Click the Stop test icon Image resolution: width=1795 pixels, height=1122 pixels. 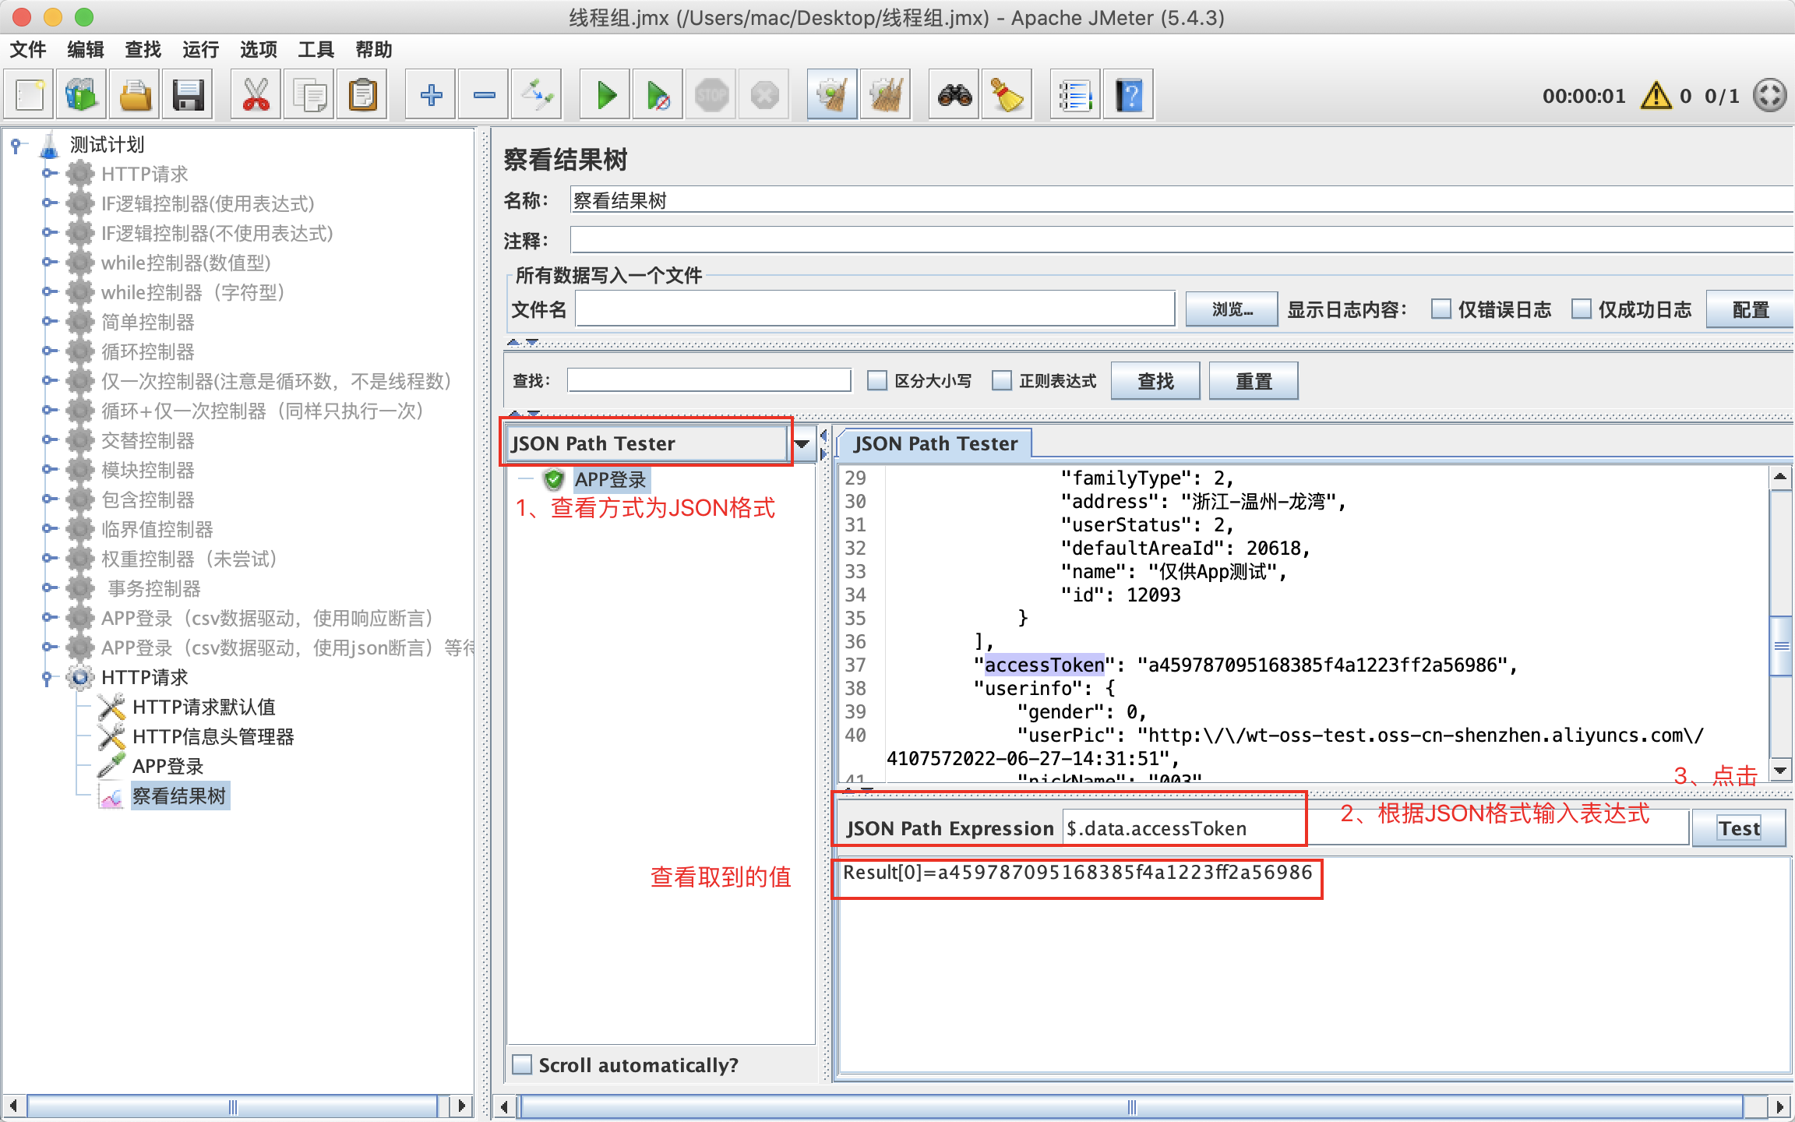point(711,96)
